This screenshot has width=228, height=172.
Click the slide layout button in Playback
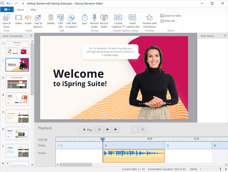point(143,130)
